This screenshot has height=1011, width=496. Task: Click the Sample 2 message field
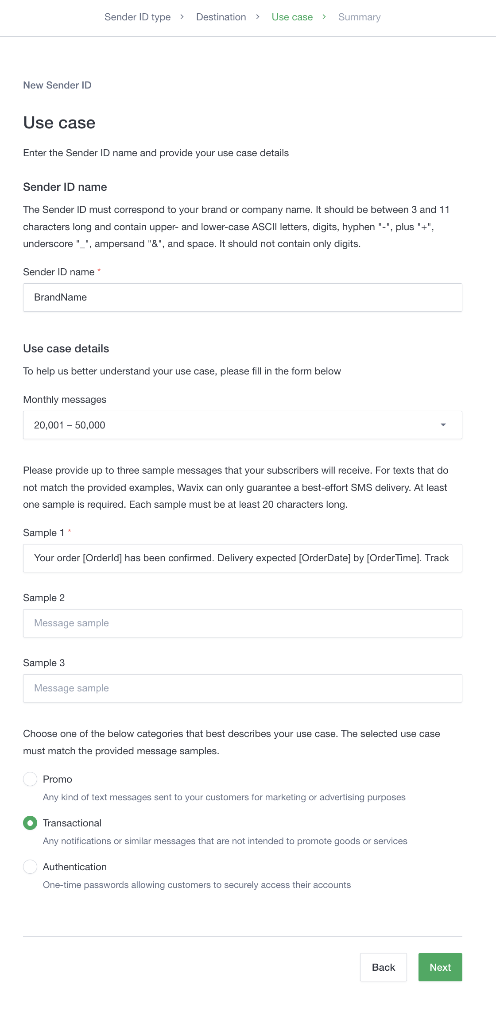[242, 623]
